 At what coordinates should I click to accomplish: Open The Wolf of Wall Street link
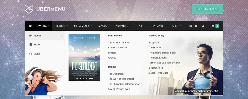[x=121, y=79]
